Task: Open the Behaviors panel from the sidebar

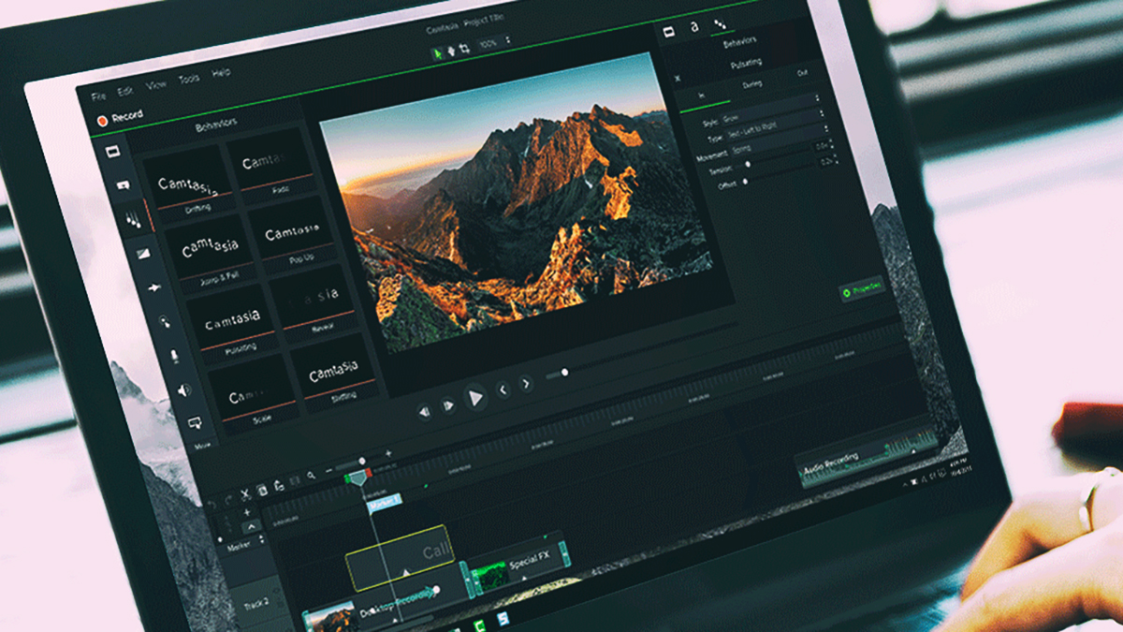Action: [x=133, y=217]
